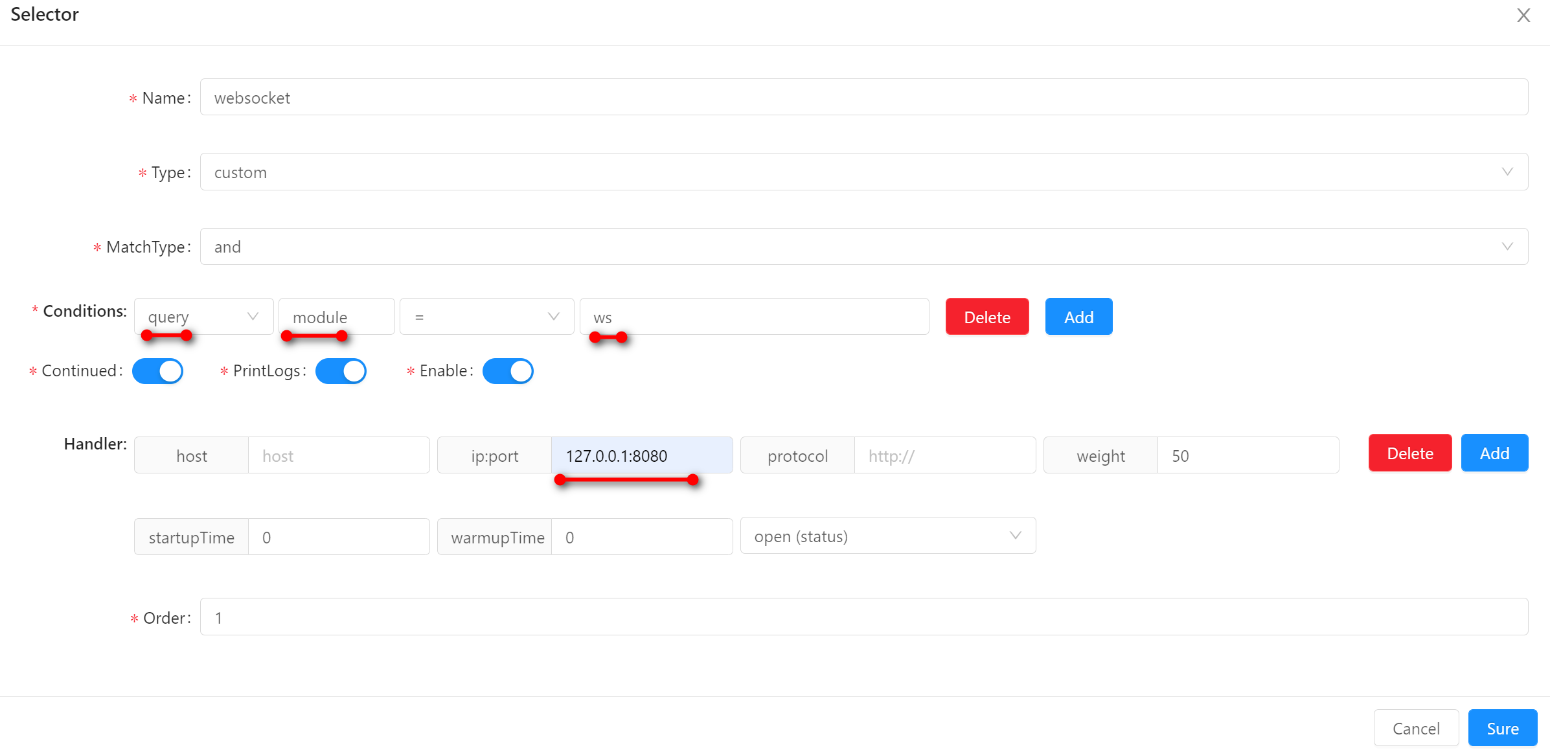Delete the Handler entry
The height and width of the screenshot is (750, 1550).
click(1409, 453)
